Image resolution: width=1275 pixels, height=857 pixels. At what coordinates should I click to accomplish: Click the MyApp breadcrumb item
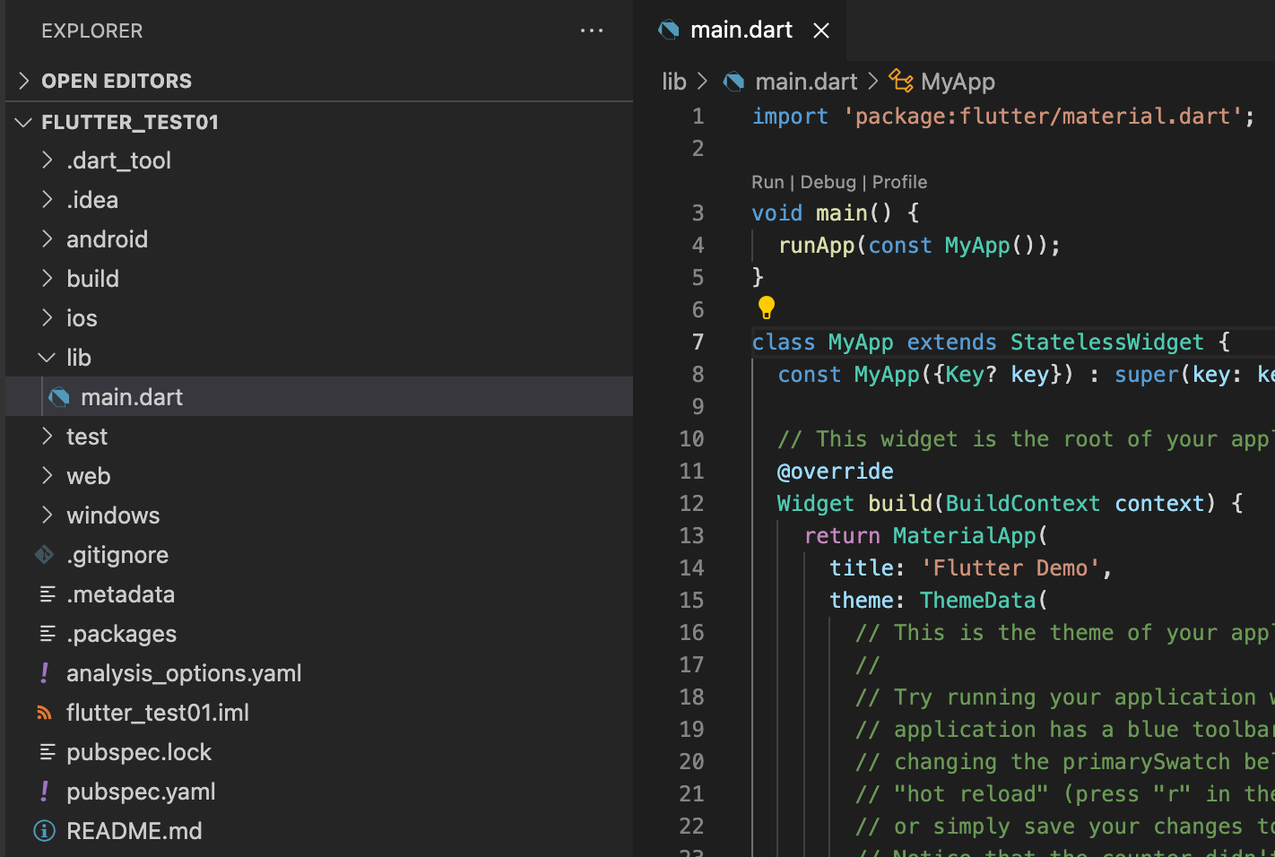click(958, 82)
